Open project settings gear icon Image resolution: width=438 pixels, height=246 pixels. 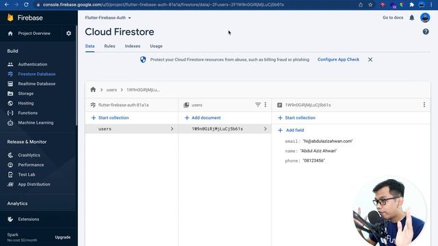point(68,33)
